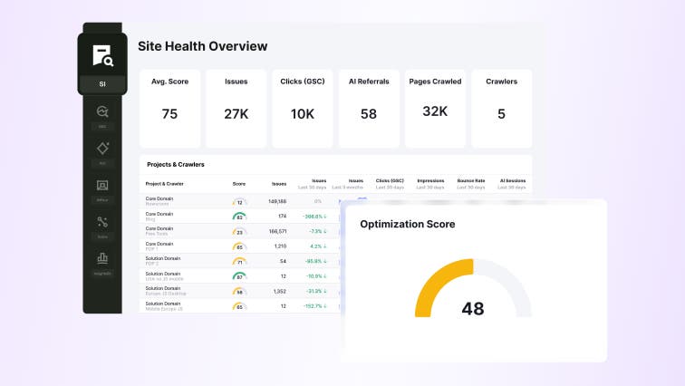Image resolution: width=685 pixels, height=386 pixels.
Task: Open first Core Domain row with score 12
Action: [x=239, y=201]
